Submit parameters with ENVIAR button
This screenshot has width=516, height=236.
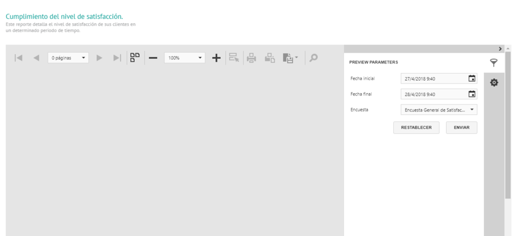tap(462, 127)
